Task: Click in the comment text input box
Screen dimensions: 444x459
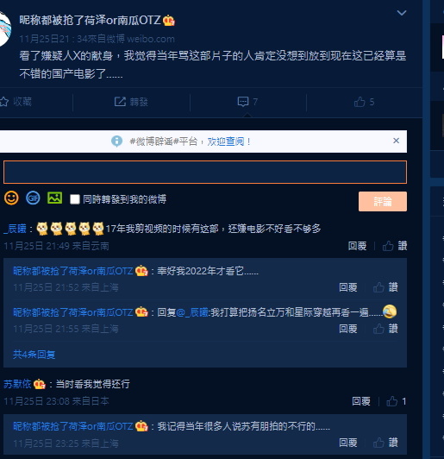Action: pos(205,173)
